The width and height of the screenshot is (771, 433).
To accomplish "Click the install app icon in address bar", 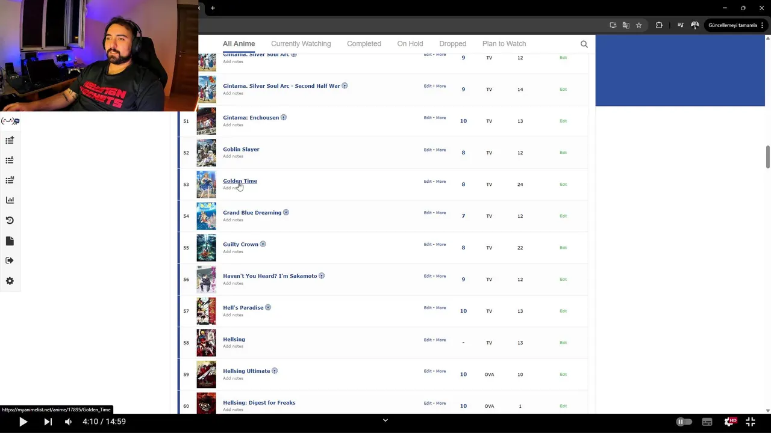I will (613, 25).
